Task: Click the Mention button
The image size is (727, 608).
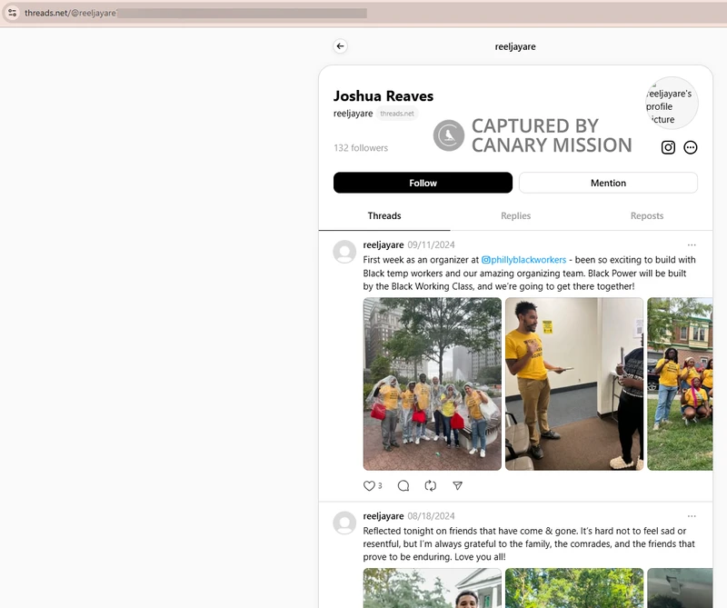Action: click(608, 183)
